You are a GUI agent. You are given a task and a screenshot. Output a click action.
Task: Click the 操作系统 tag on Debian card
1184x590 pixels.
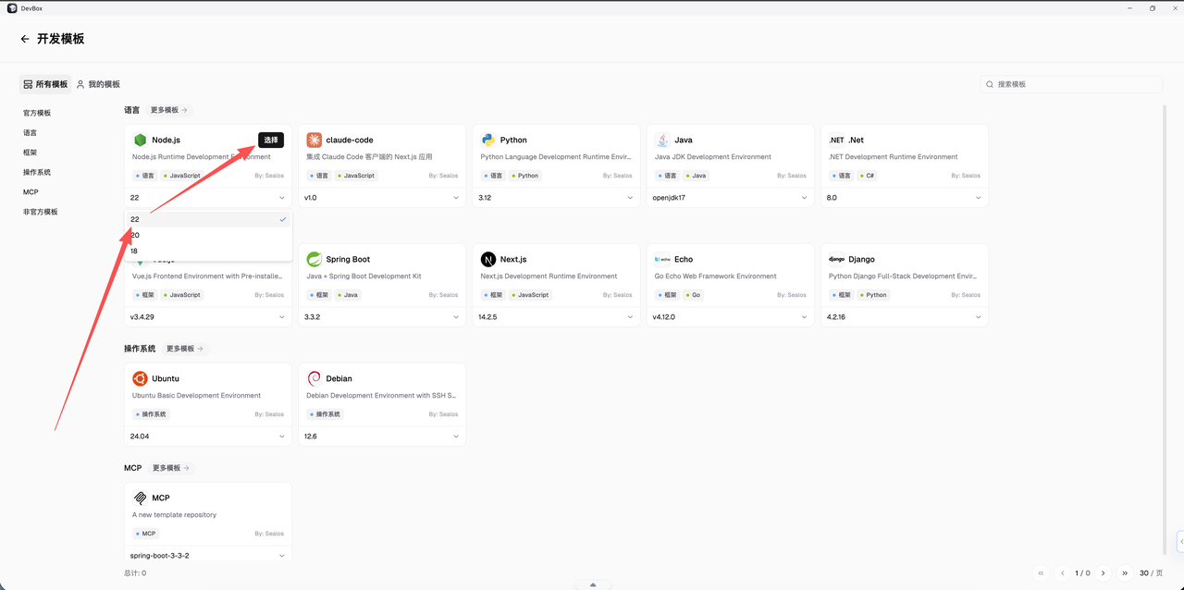[x=323, y=414]
